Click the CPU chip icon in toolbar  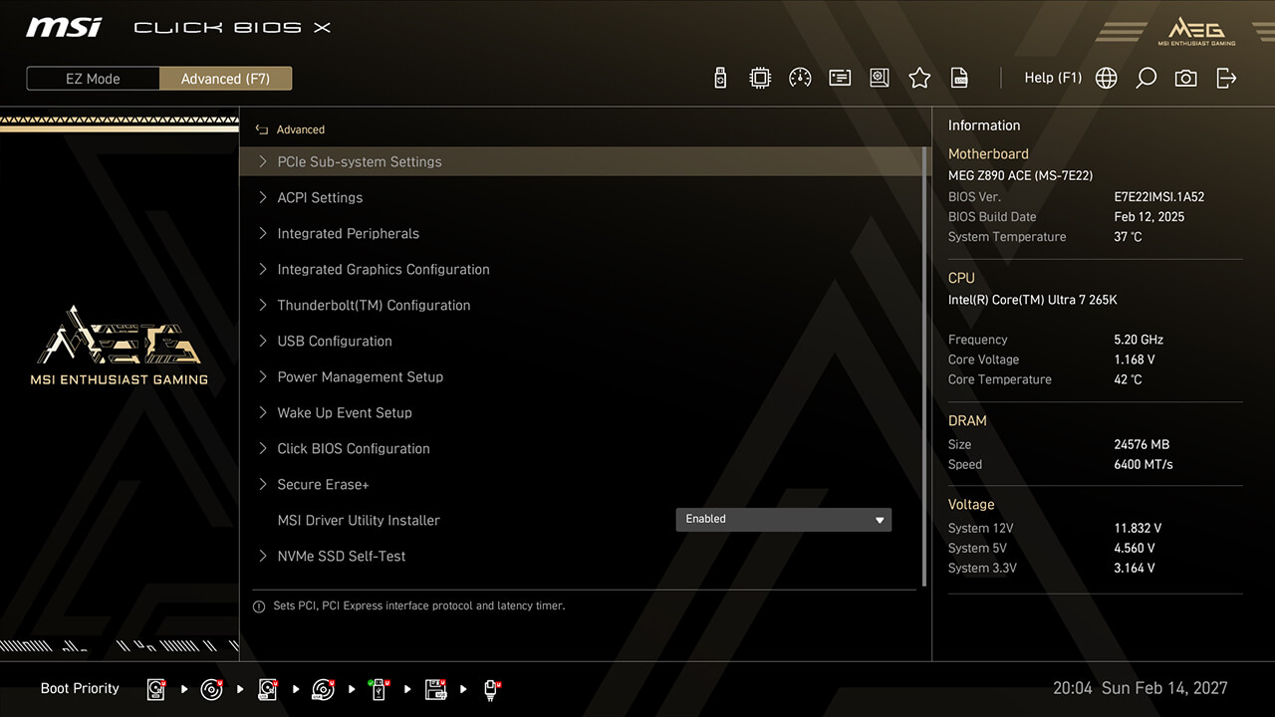pyautogui.click(x=760, y=78)
